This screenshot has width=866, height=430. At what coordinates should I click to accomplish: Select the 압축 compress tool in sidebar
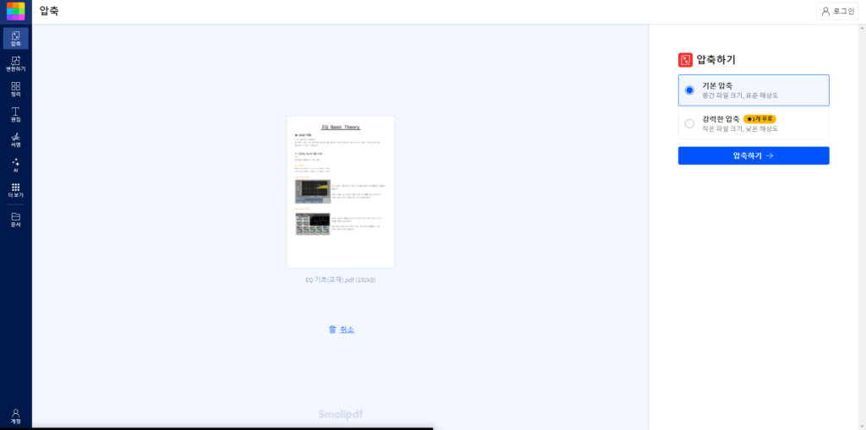[x=15, y=38]
